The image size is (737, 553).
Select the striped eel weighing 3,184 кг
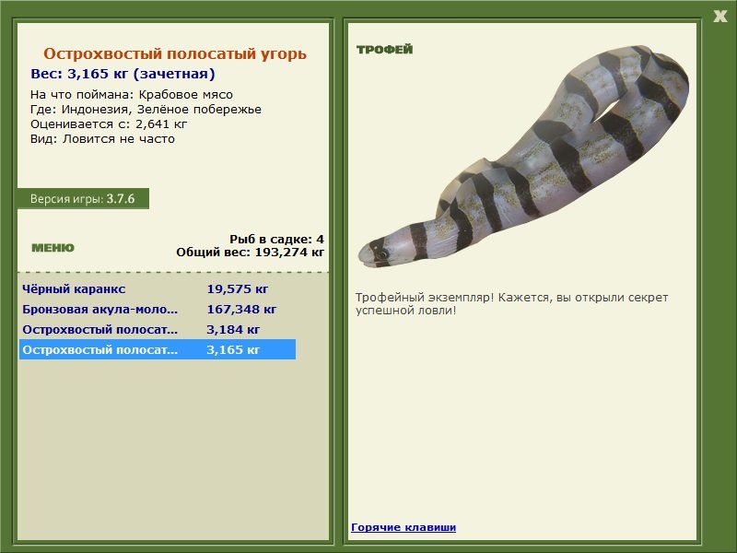(x=157, y=329)
